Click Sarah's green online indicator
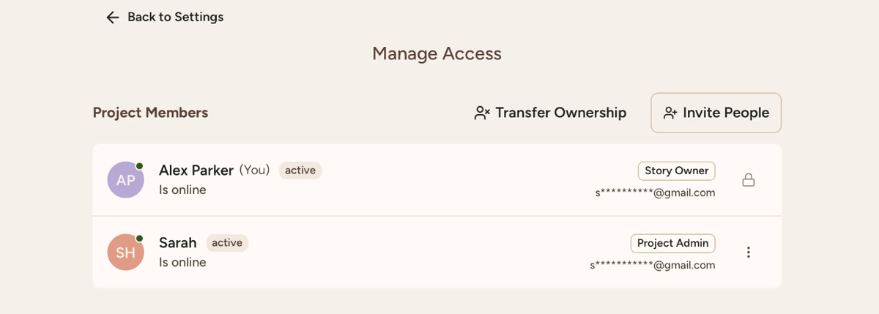 (139, 239)
